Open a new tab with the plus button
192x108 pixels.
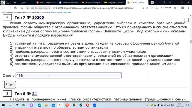[152, 2]
